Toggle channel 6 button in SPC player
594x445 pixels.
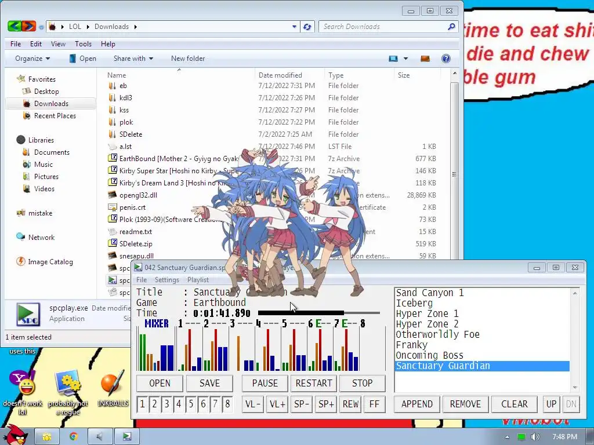click(x=203, y=404)
